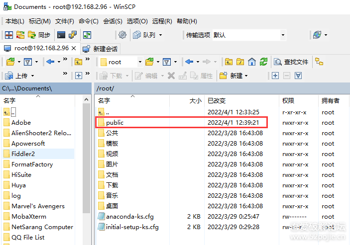Viewport: 350px width, 245px height.
Task: Sort remote files by 已改变 column
Action: tap(241, 101)
